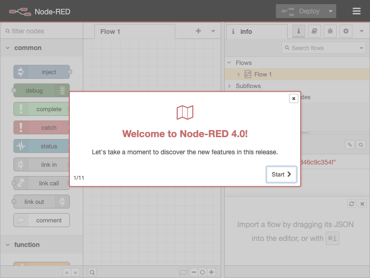The image size is (370, 278).
Task: Select the link out node
Action: coord(42,202)
